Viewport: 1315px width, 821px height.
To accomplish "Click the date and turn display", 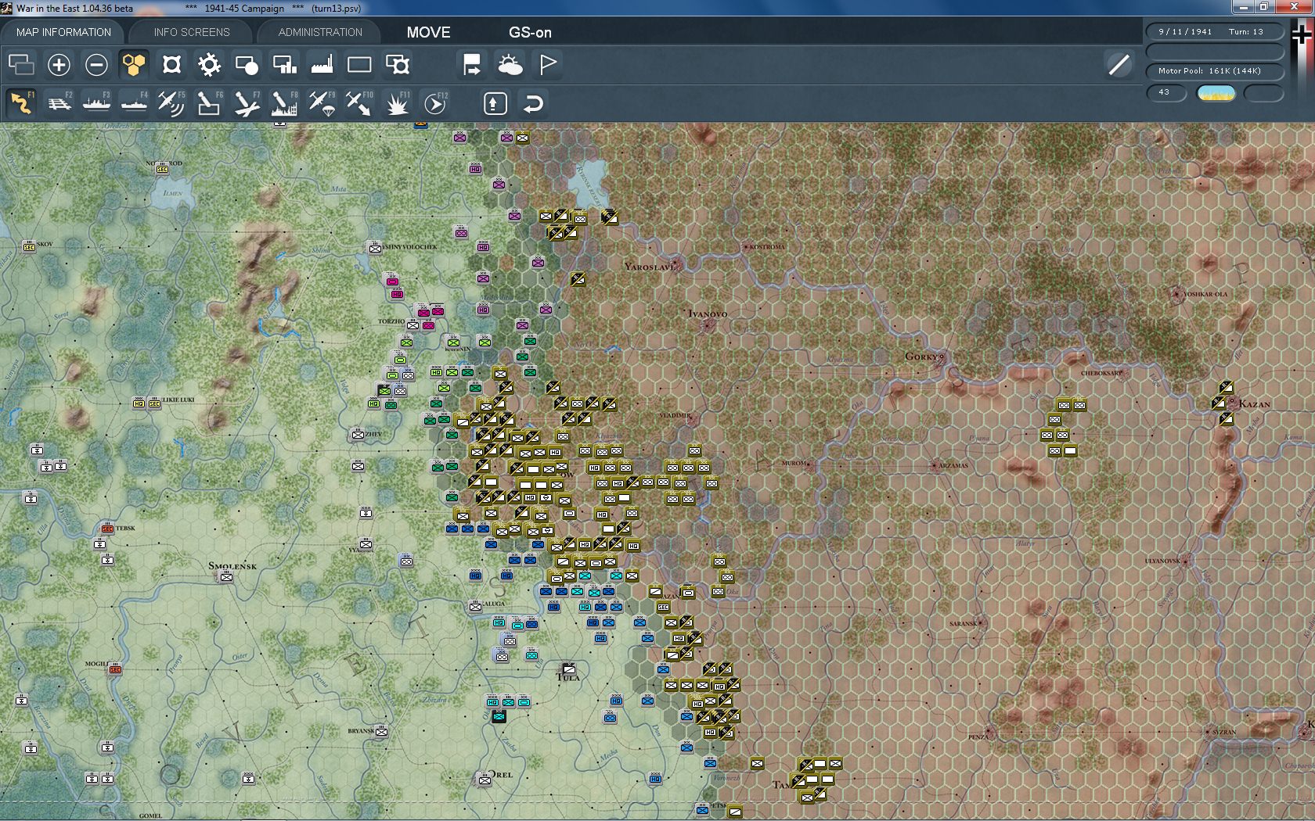I will (1215, 32).
